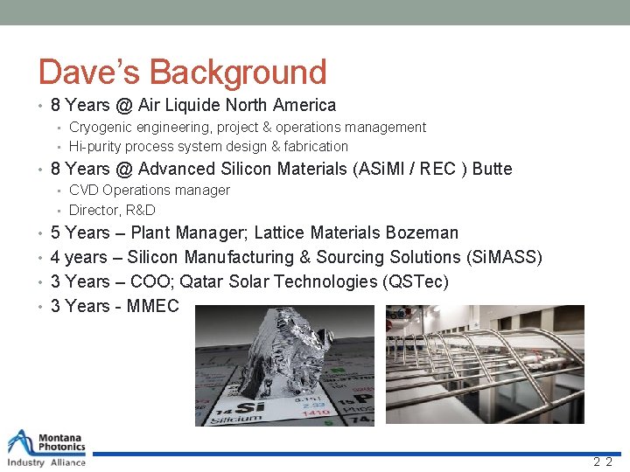This screenshot has width=630, height=472.
Task: Click the Advanced Silicon Materials (ASiMI / REC) bullet
Action: tap(281, 169)
